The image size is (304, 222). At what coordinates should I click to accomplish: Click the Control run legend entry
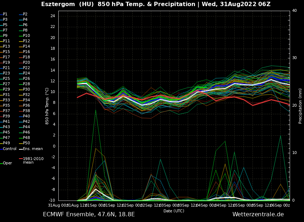tap(10, 149)
